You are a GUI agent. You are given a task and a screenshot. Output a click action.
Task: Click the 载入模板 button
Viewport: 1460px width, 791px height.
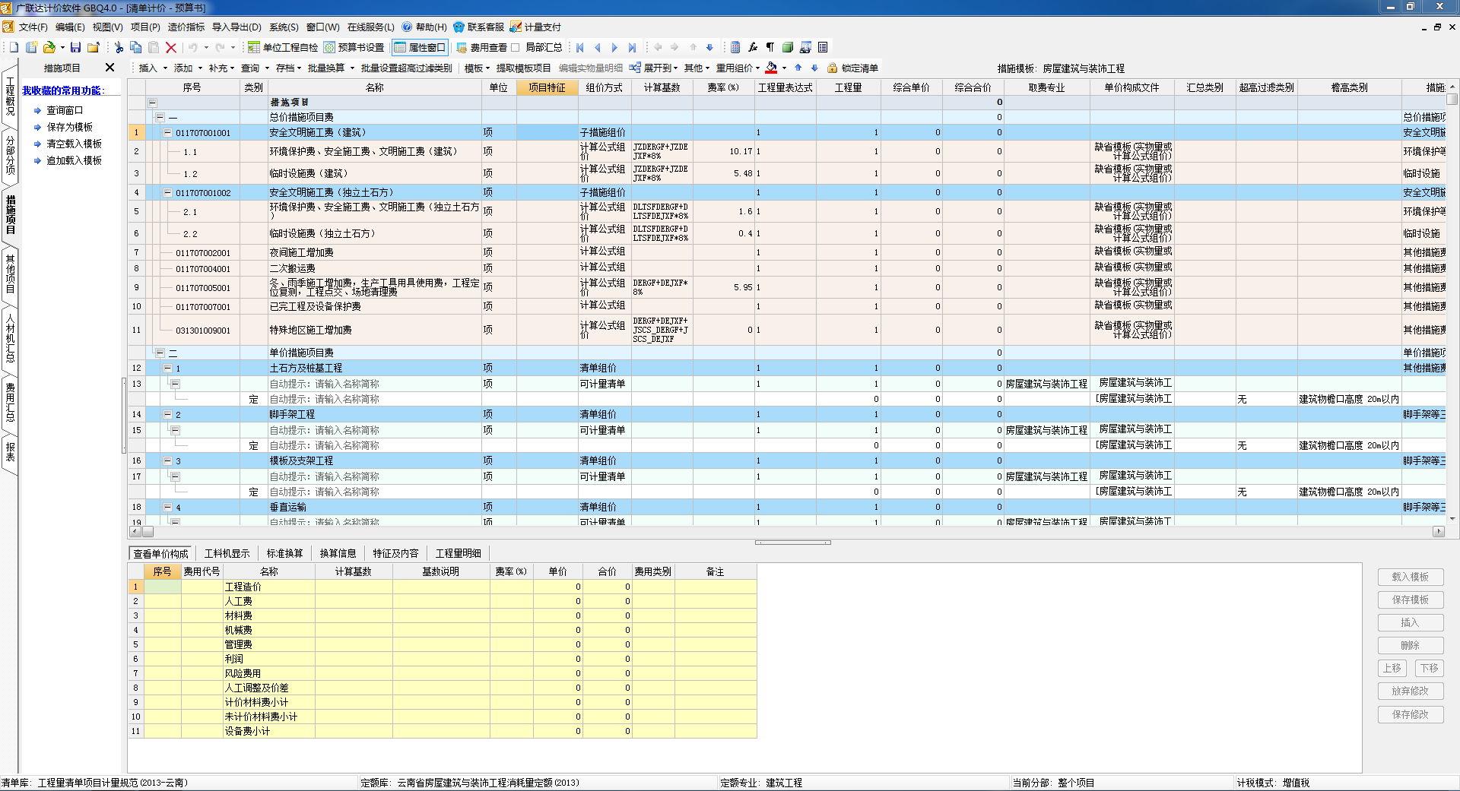click(1410, 577)
